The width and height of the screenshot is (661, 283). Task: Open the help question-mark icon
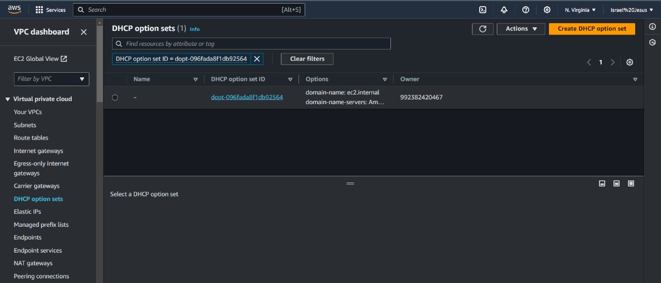click(526, 10)
